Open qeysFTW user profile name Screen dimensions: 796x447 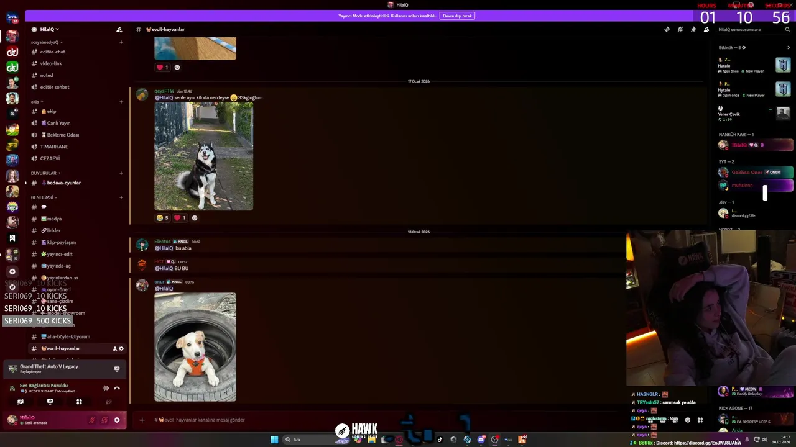click(x=164, y=91)
